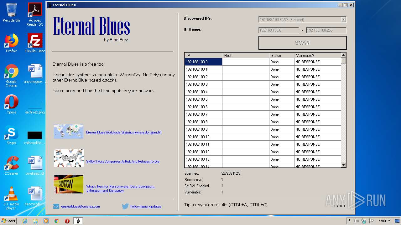Open Eternal Blues Worldwide Statistics link
The image size is (401, 225).
point(124,132)
